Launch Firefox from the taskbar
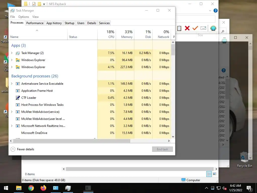 click(43, 188)
